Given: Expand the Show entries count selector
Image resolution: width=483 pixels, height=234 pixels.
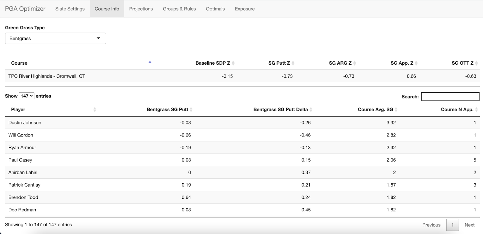Looking at the screenshot, I should coord(27,96).
